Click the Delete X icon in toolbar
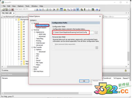Viewport: 132px width, 98px height. (x=54, y=9)
